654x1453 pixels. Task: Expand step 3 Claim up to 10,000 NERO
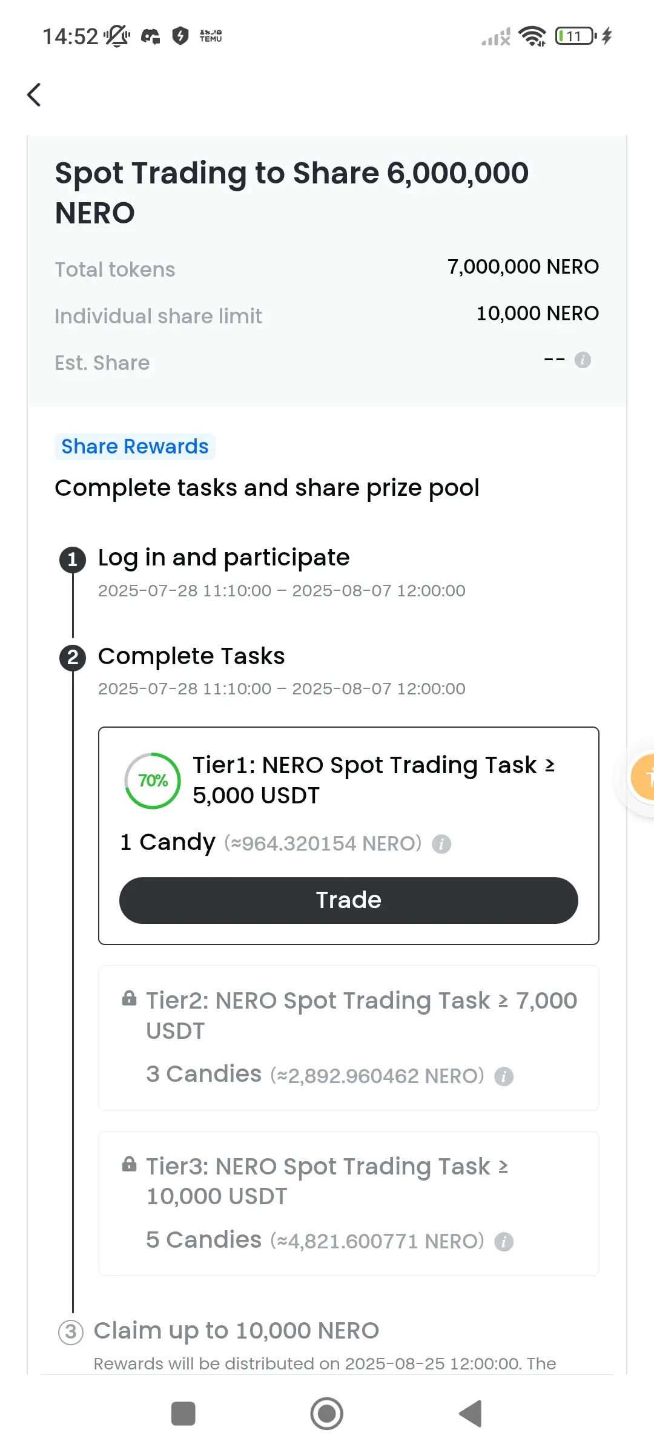point(236,1331)
